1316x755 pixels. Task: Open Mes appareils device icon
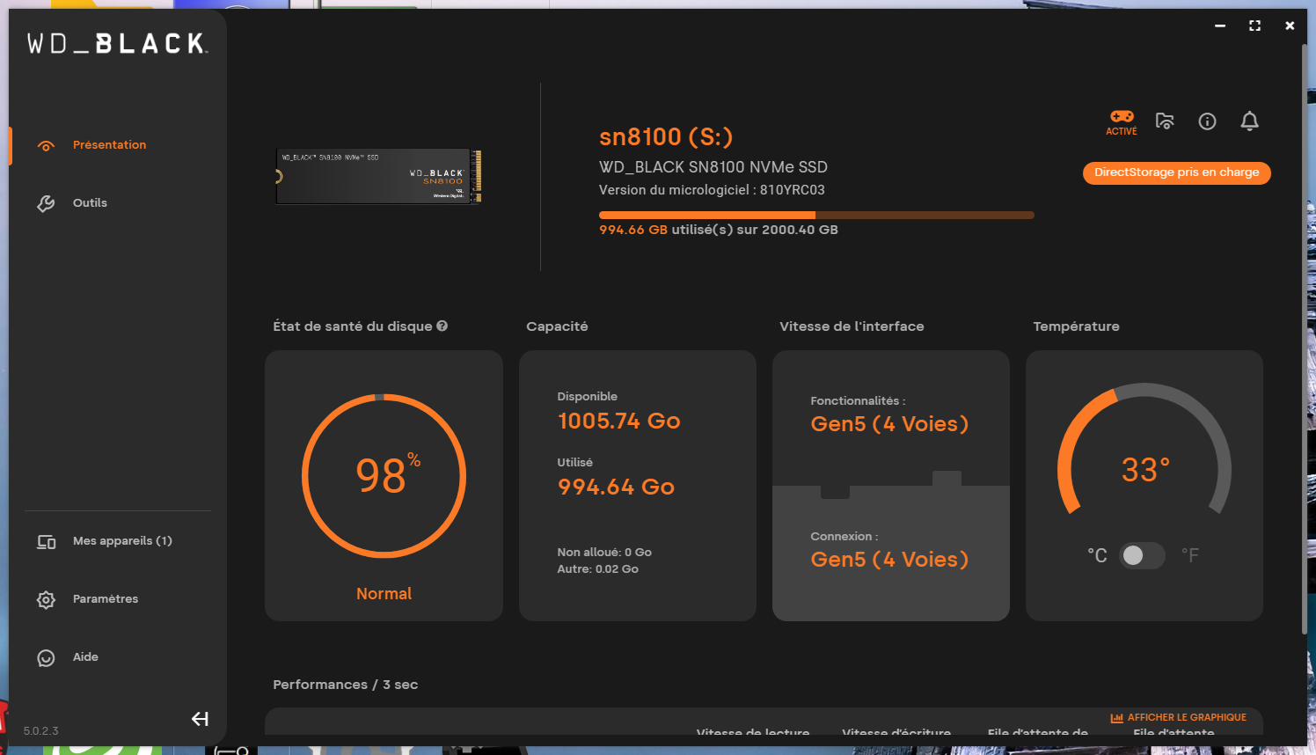point(46,541)
